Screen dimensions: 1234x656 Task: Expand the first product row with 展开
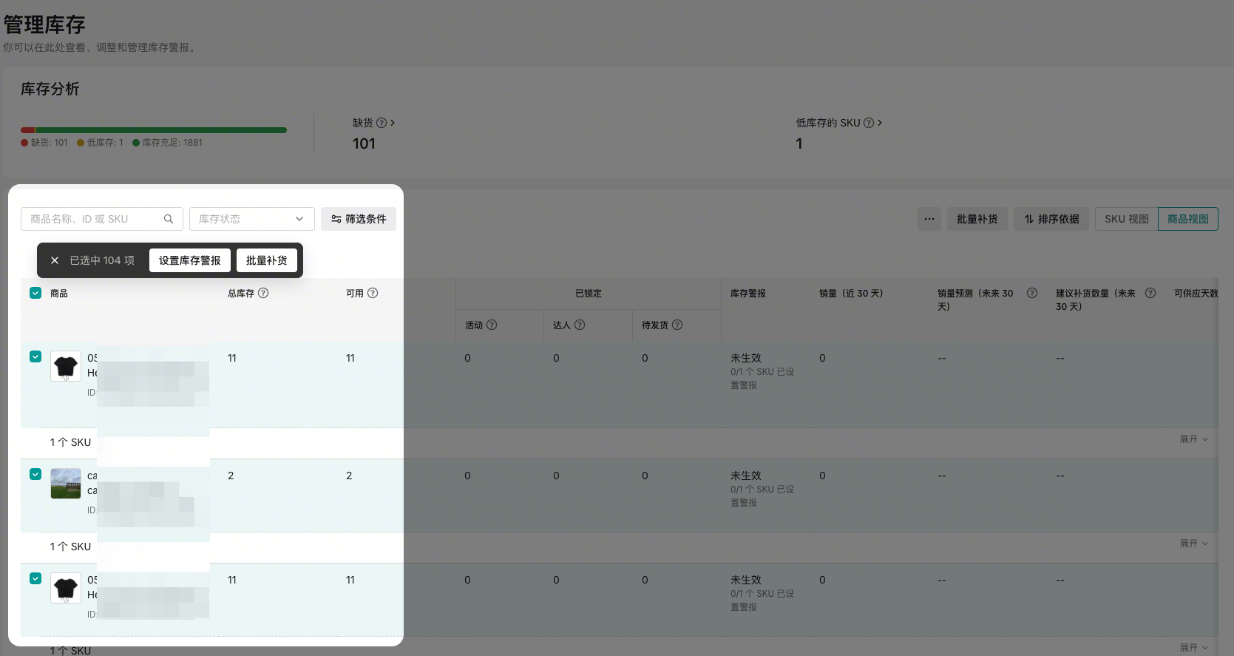pyautogui.click(x=1193, y=439)
